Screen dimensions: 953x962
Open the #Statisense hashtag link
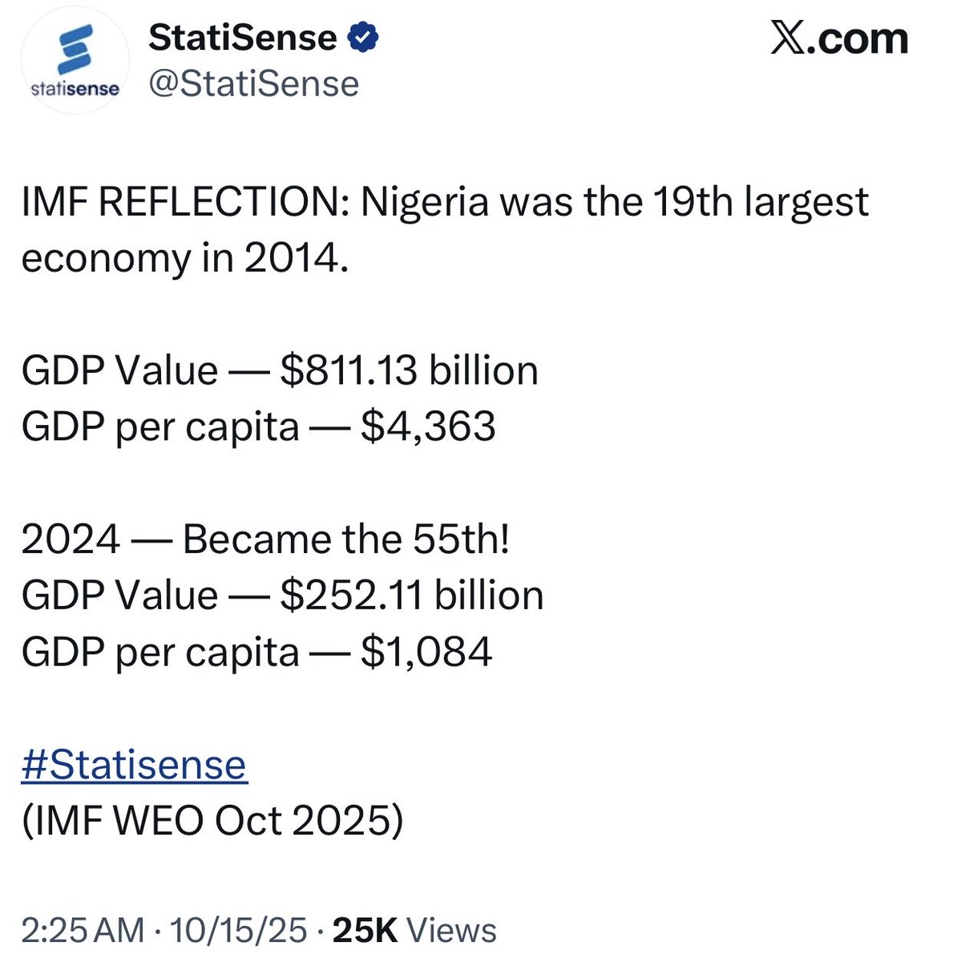click(135, 764)
